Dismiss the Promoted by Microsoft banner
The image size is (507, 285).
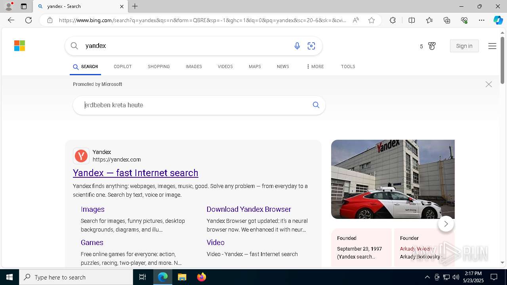pyautogui.click(x=489, y=84)
